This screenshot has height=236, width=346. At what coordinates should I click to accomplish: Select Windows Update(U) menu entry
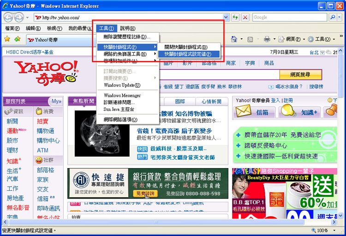click(127, 85)
